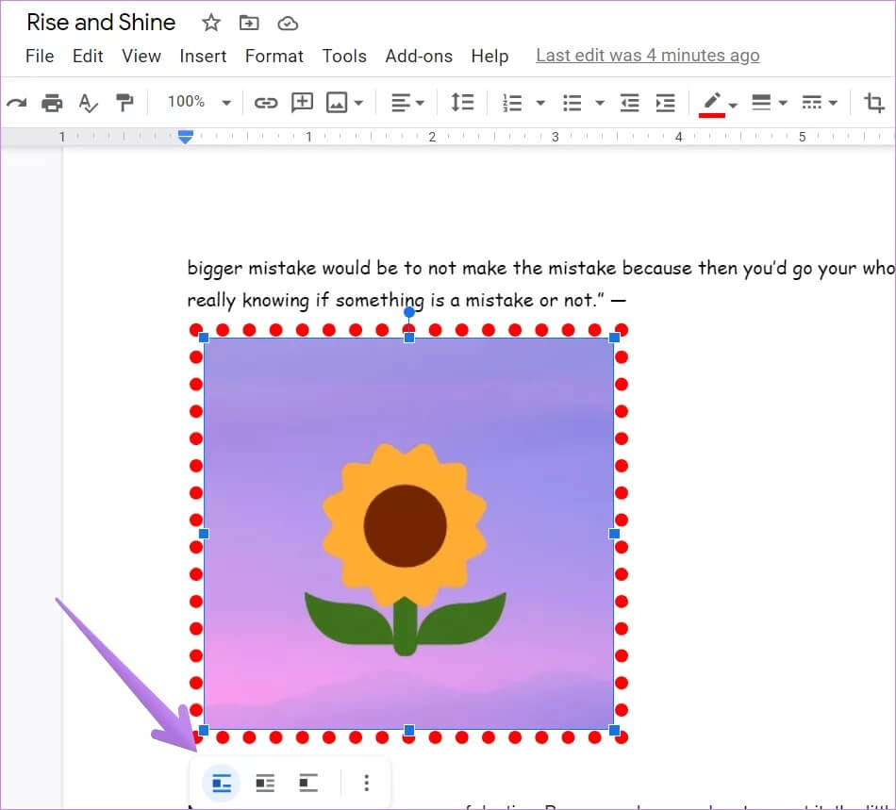Select the Paint format tool
This screenshot has width=896, height=810.
(x=124, y=103)
